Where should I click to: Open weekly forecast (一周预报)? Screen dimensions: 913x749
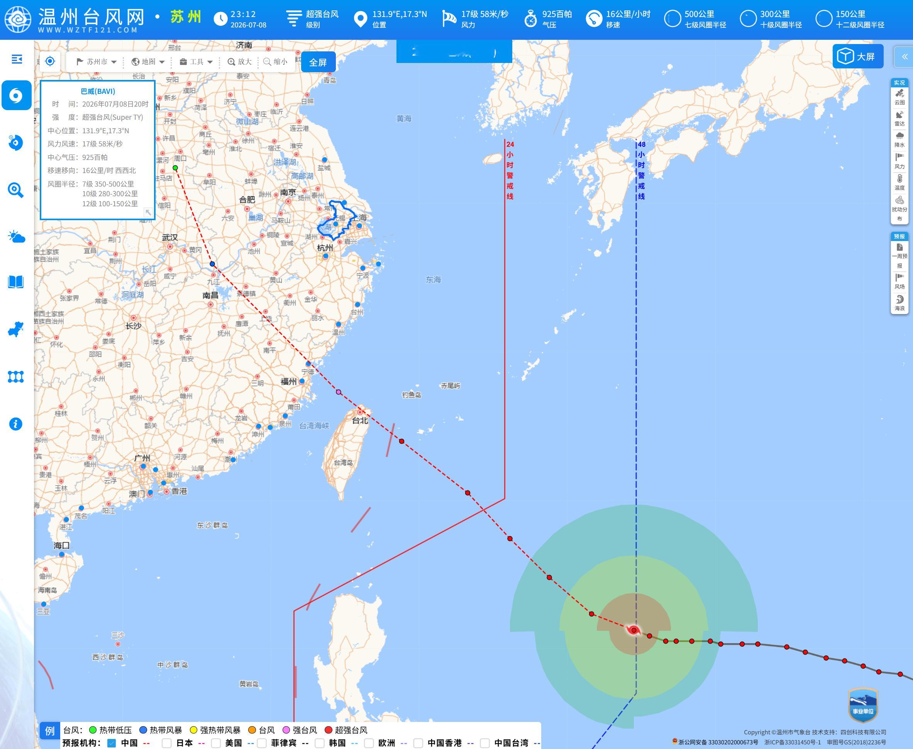point(899,256)
